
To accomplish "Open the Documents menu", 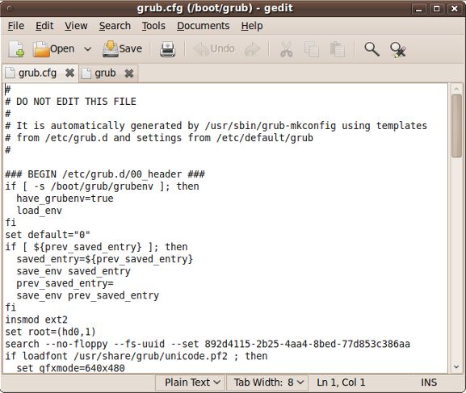I will (x=204, y=26).
